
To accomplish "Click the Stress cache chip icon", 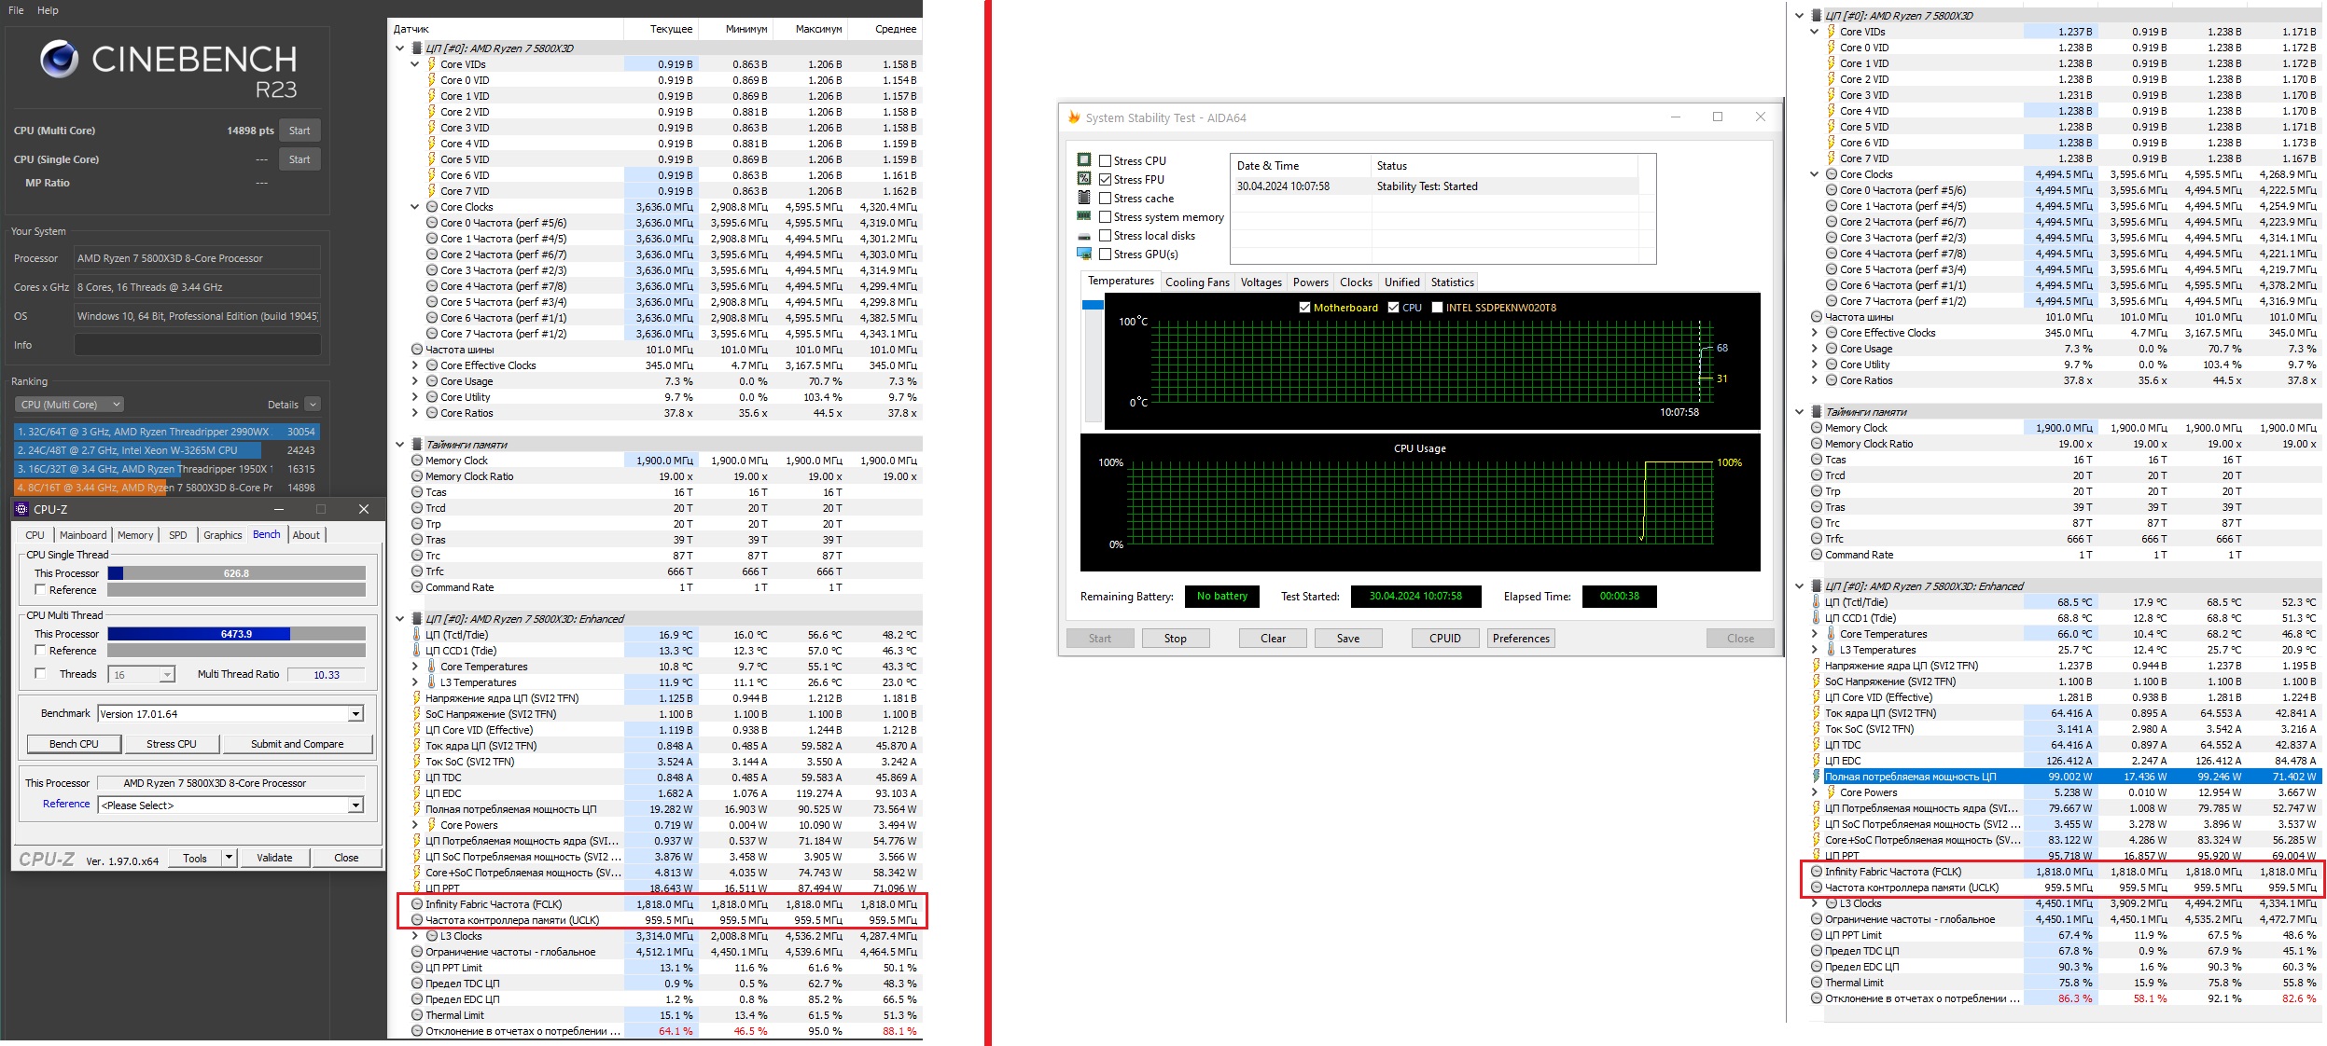I will 1084,198.
